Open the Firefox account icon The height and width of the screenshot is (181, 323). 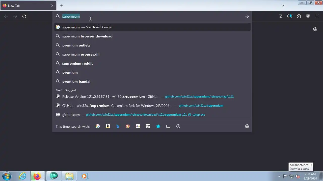click(290, 16)
